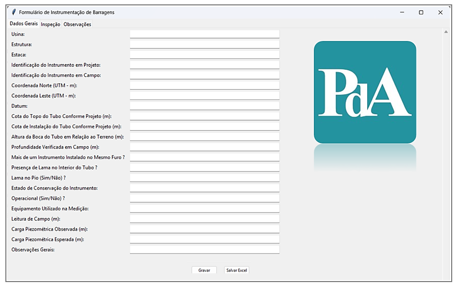This screenshot has width=460, height=285.
Task: Select the Estado de Conservação do Instrumento field
Action: (205, 188)
